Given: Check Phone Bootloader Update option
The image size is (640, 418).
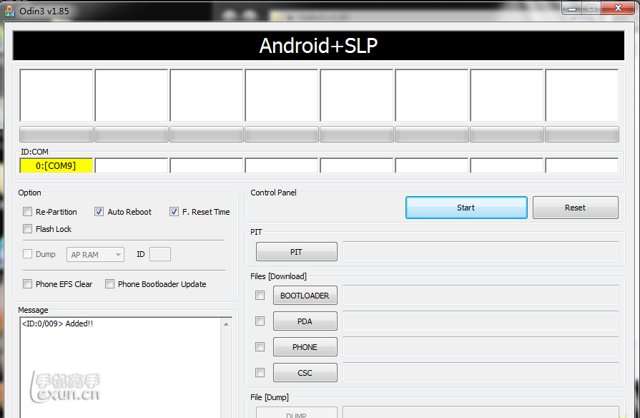Looking at the screenshot, I should 110,284.
